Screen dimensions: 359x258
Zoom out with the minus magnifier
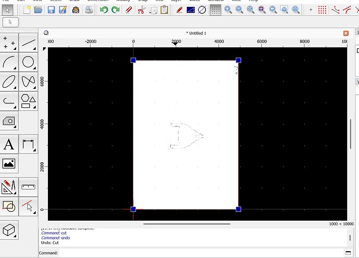pos(239,10)
